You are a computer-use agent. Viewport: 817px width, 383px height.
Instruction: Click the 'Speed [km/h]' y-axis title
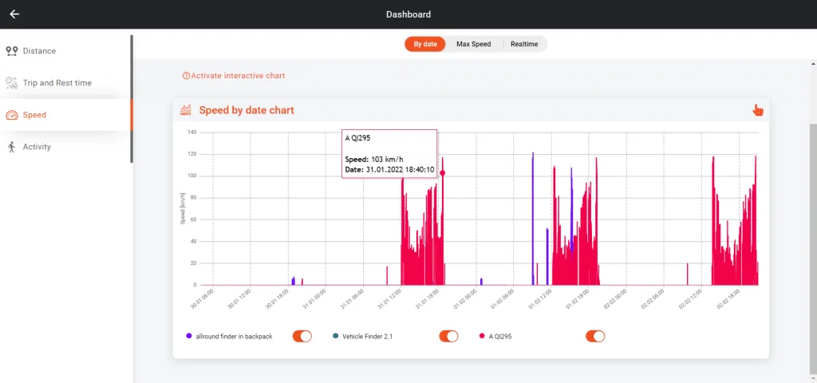point(183,208)
